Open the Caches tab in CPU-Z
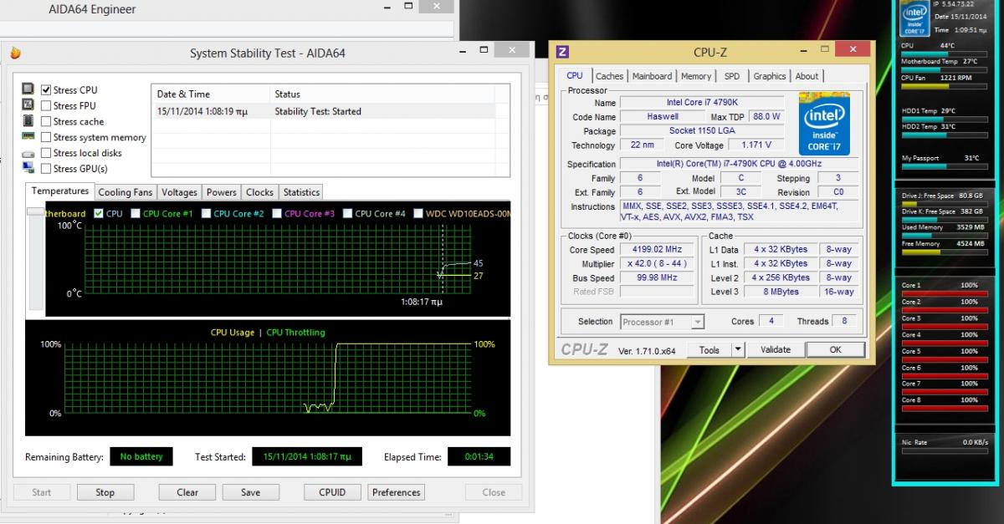Image resolution: width=1004 pixels, height=524 pixels. pos(609,76)
